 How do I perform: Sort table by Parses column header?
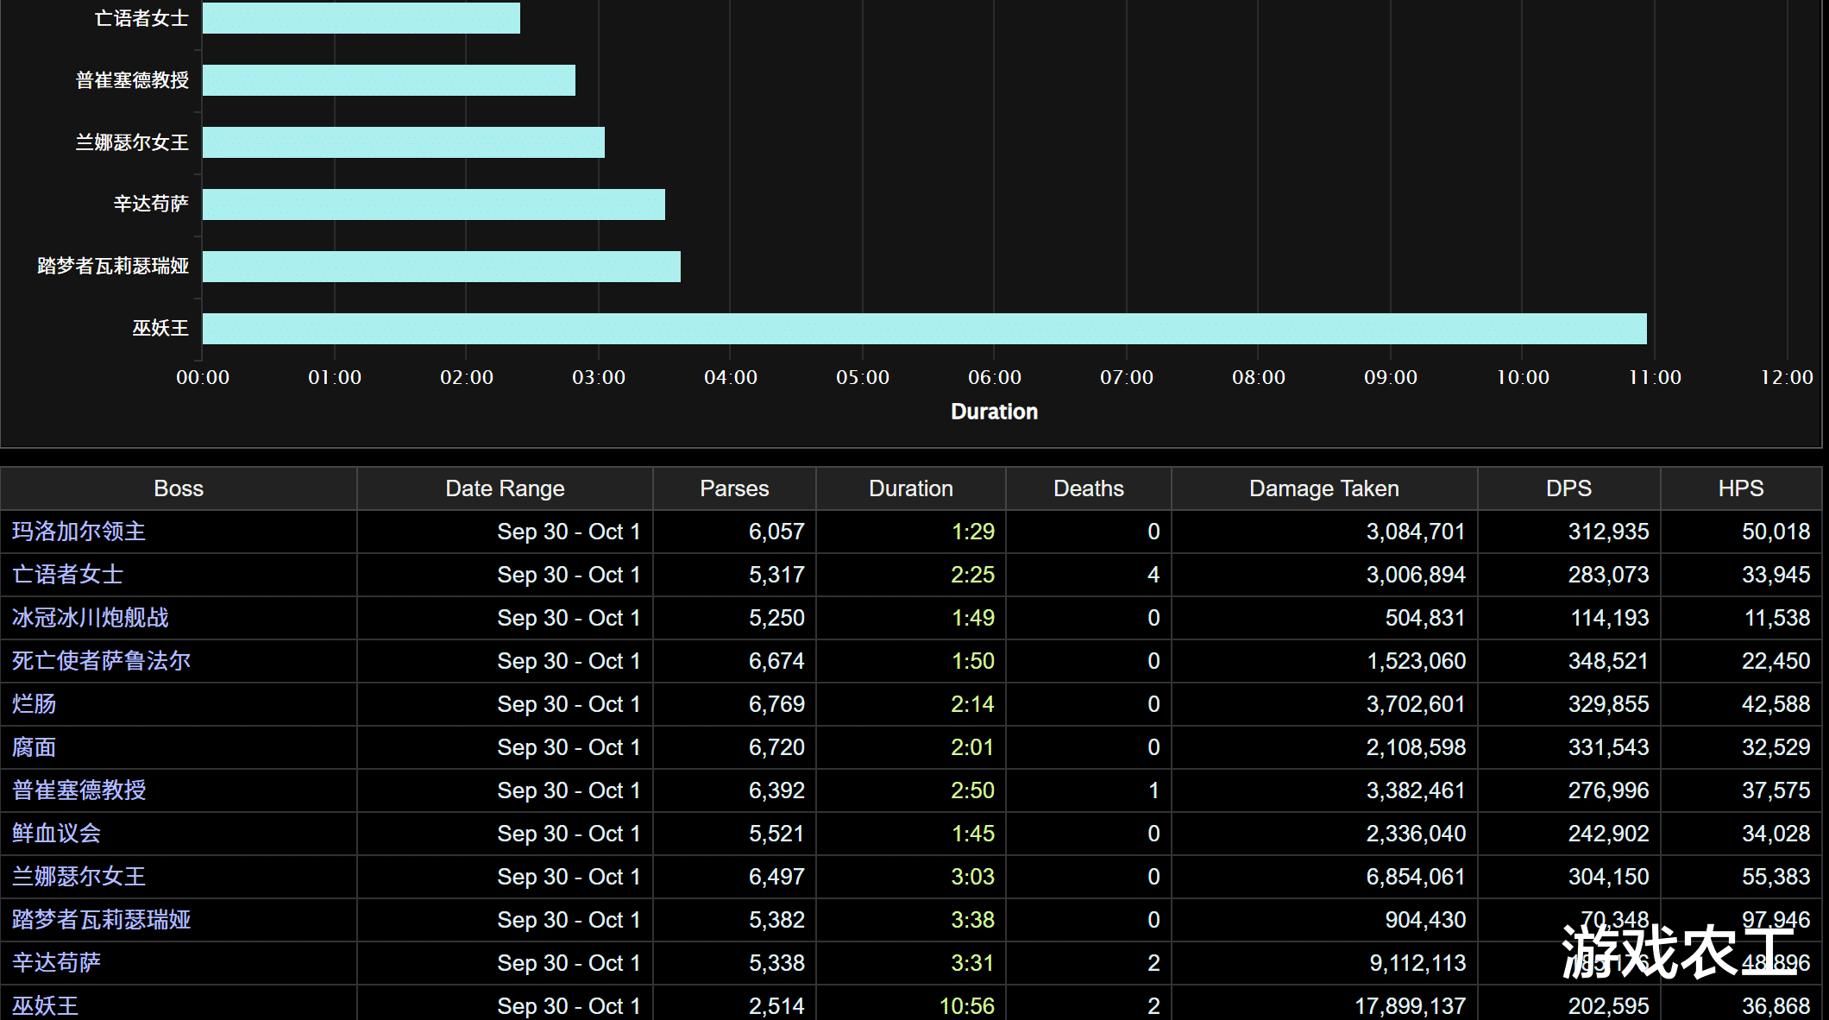click(733, 488)
